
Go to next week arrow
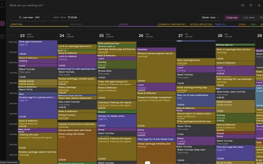(x=45, y=17)
